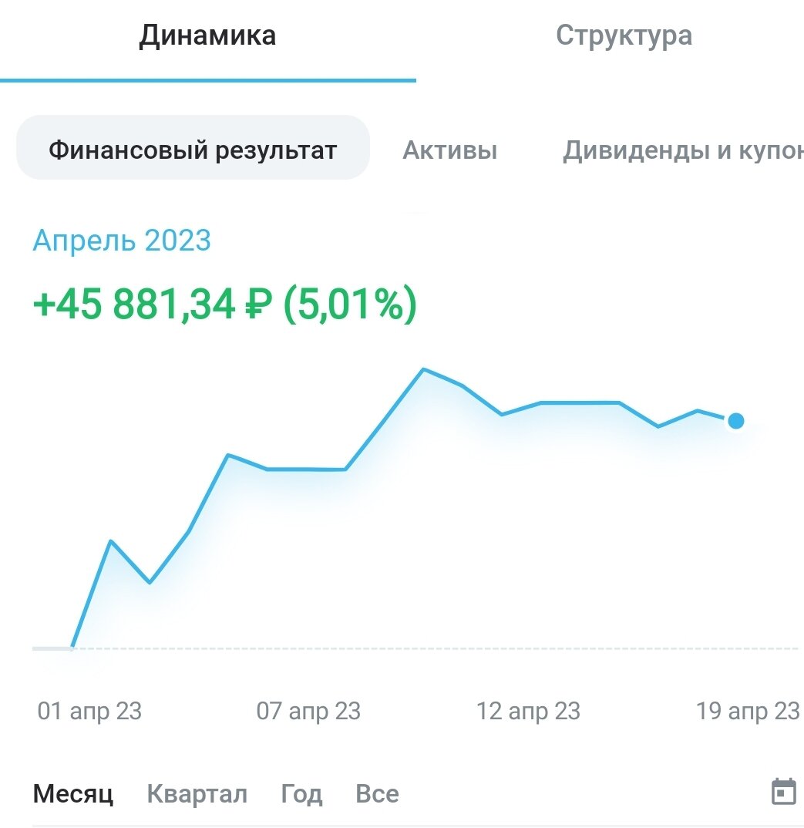Tap the chart peak around 10 апреля
The width and height of the screenshot is (804, 828).
(x=424, y=370)
